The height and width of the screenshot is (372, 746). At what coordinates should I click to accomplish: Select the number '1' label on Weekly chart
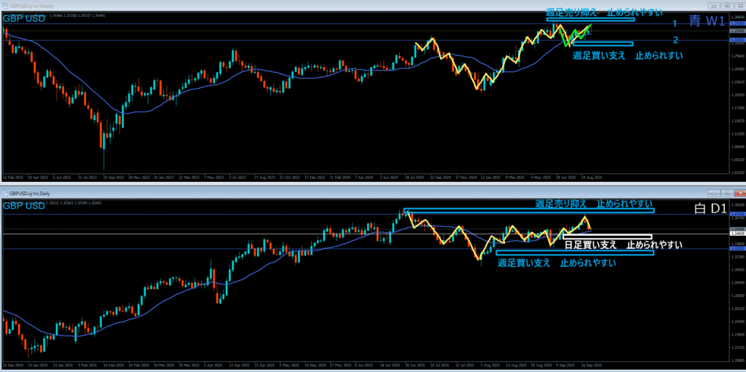(x=675, y=24)
